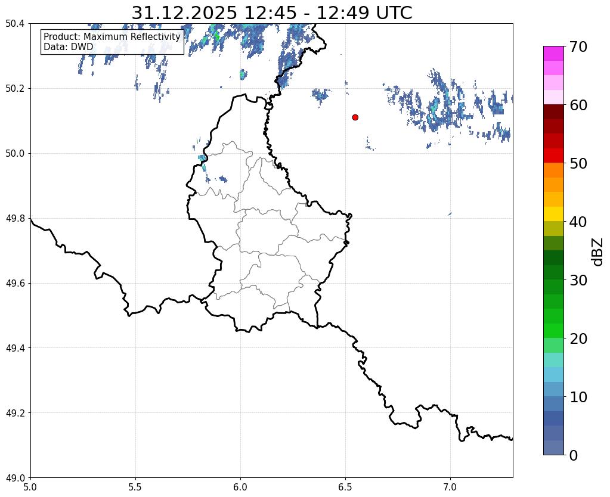Click the longitude axis label 6.0
This screenshot has height=497, width=610.
240,487
